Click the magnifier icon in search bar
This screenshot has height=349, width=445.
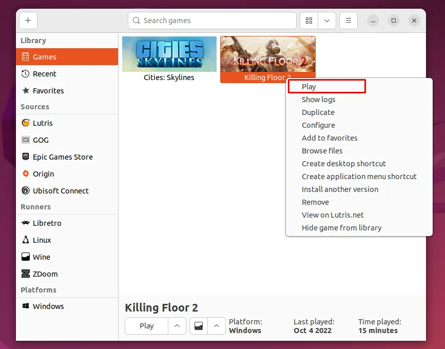[x=136, y=21]
